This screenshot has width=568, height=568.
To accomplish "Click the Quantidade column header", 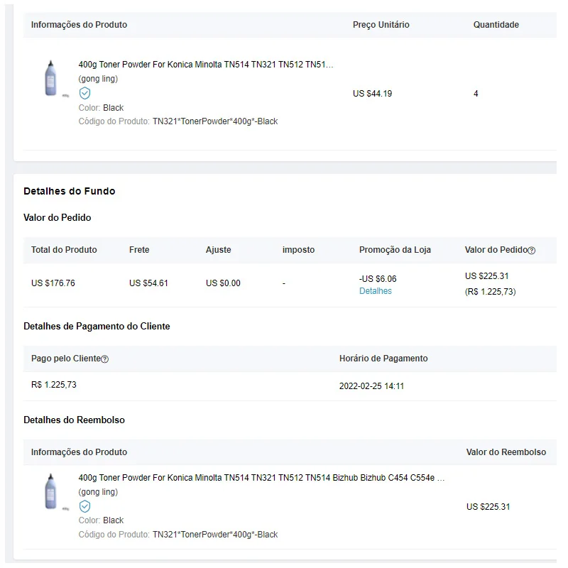I will (x=496, y=25).
